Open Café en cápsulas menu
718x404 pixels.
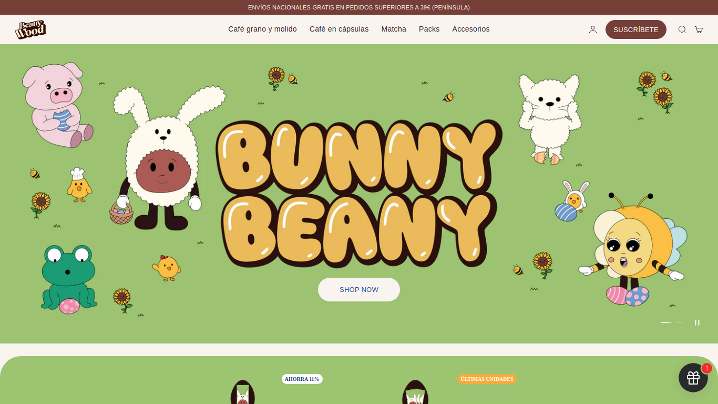pos(339,29)
